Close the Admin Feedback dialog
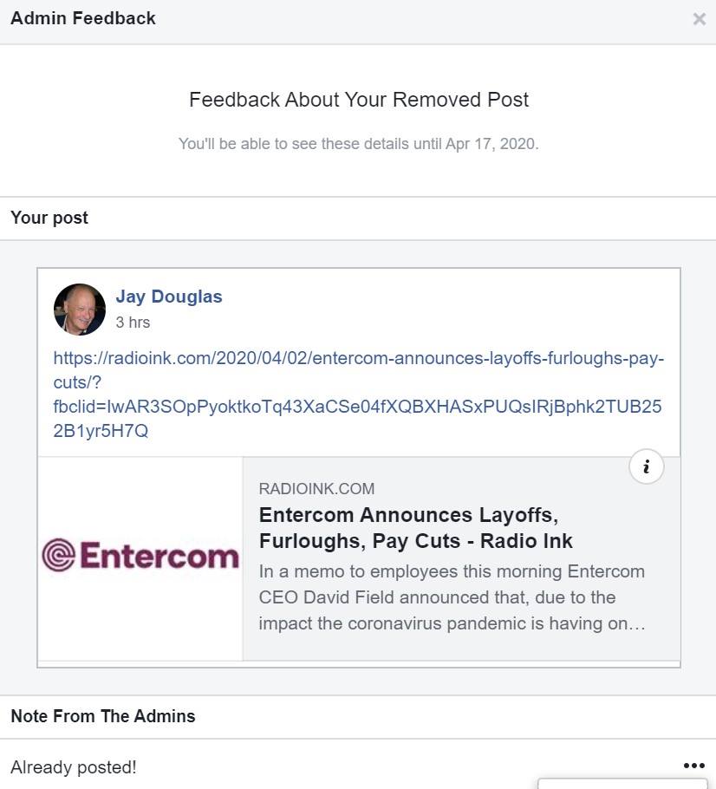The width and height of the screenshot is (716, 789). click(699, 19)
